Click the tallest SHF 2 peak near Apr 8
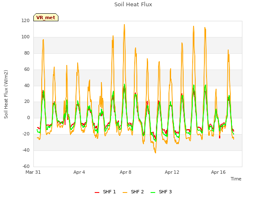The image size is (267, 200). click(x=124, y=25)
